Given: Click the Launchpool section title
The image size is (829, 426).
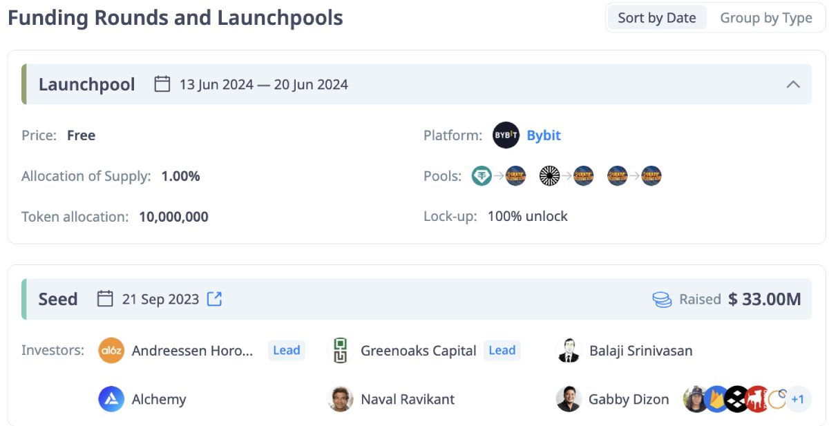Looking at the screenshot, I should (x=87, y=84).
